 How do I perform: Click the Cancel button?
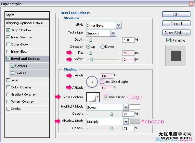coord(176,23)
